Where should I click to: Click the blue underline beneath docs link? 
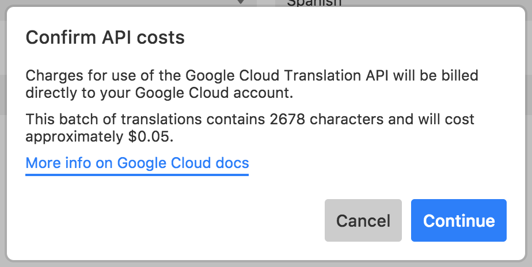[x=137, y=175]
